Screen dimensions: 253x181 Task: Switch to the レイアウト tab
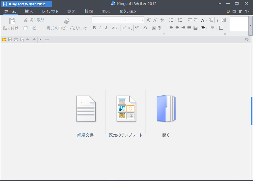pos(50,11)
